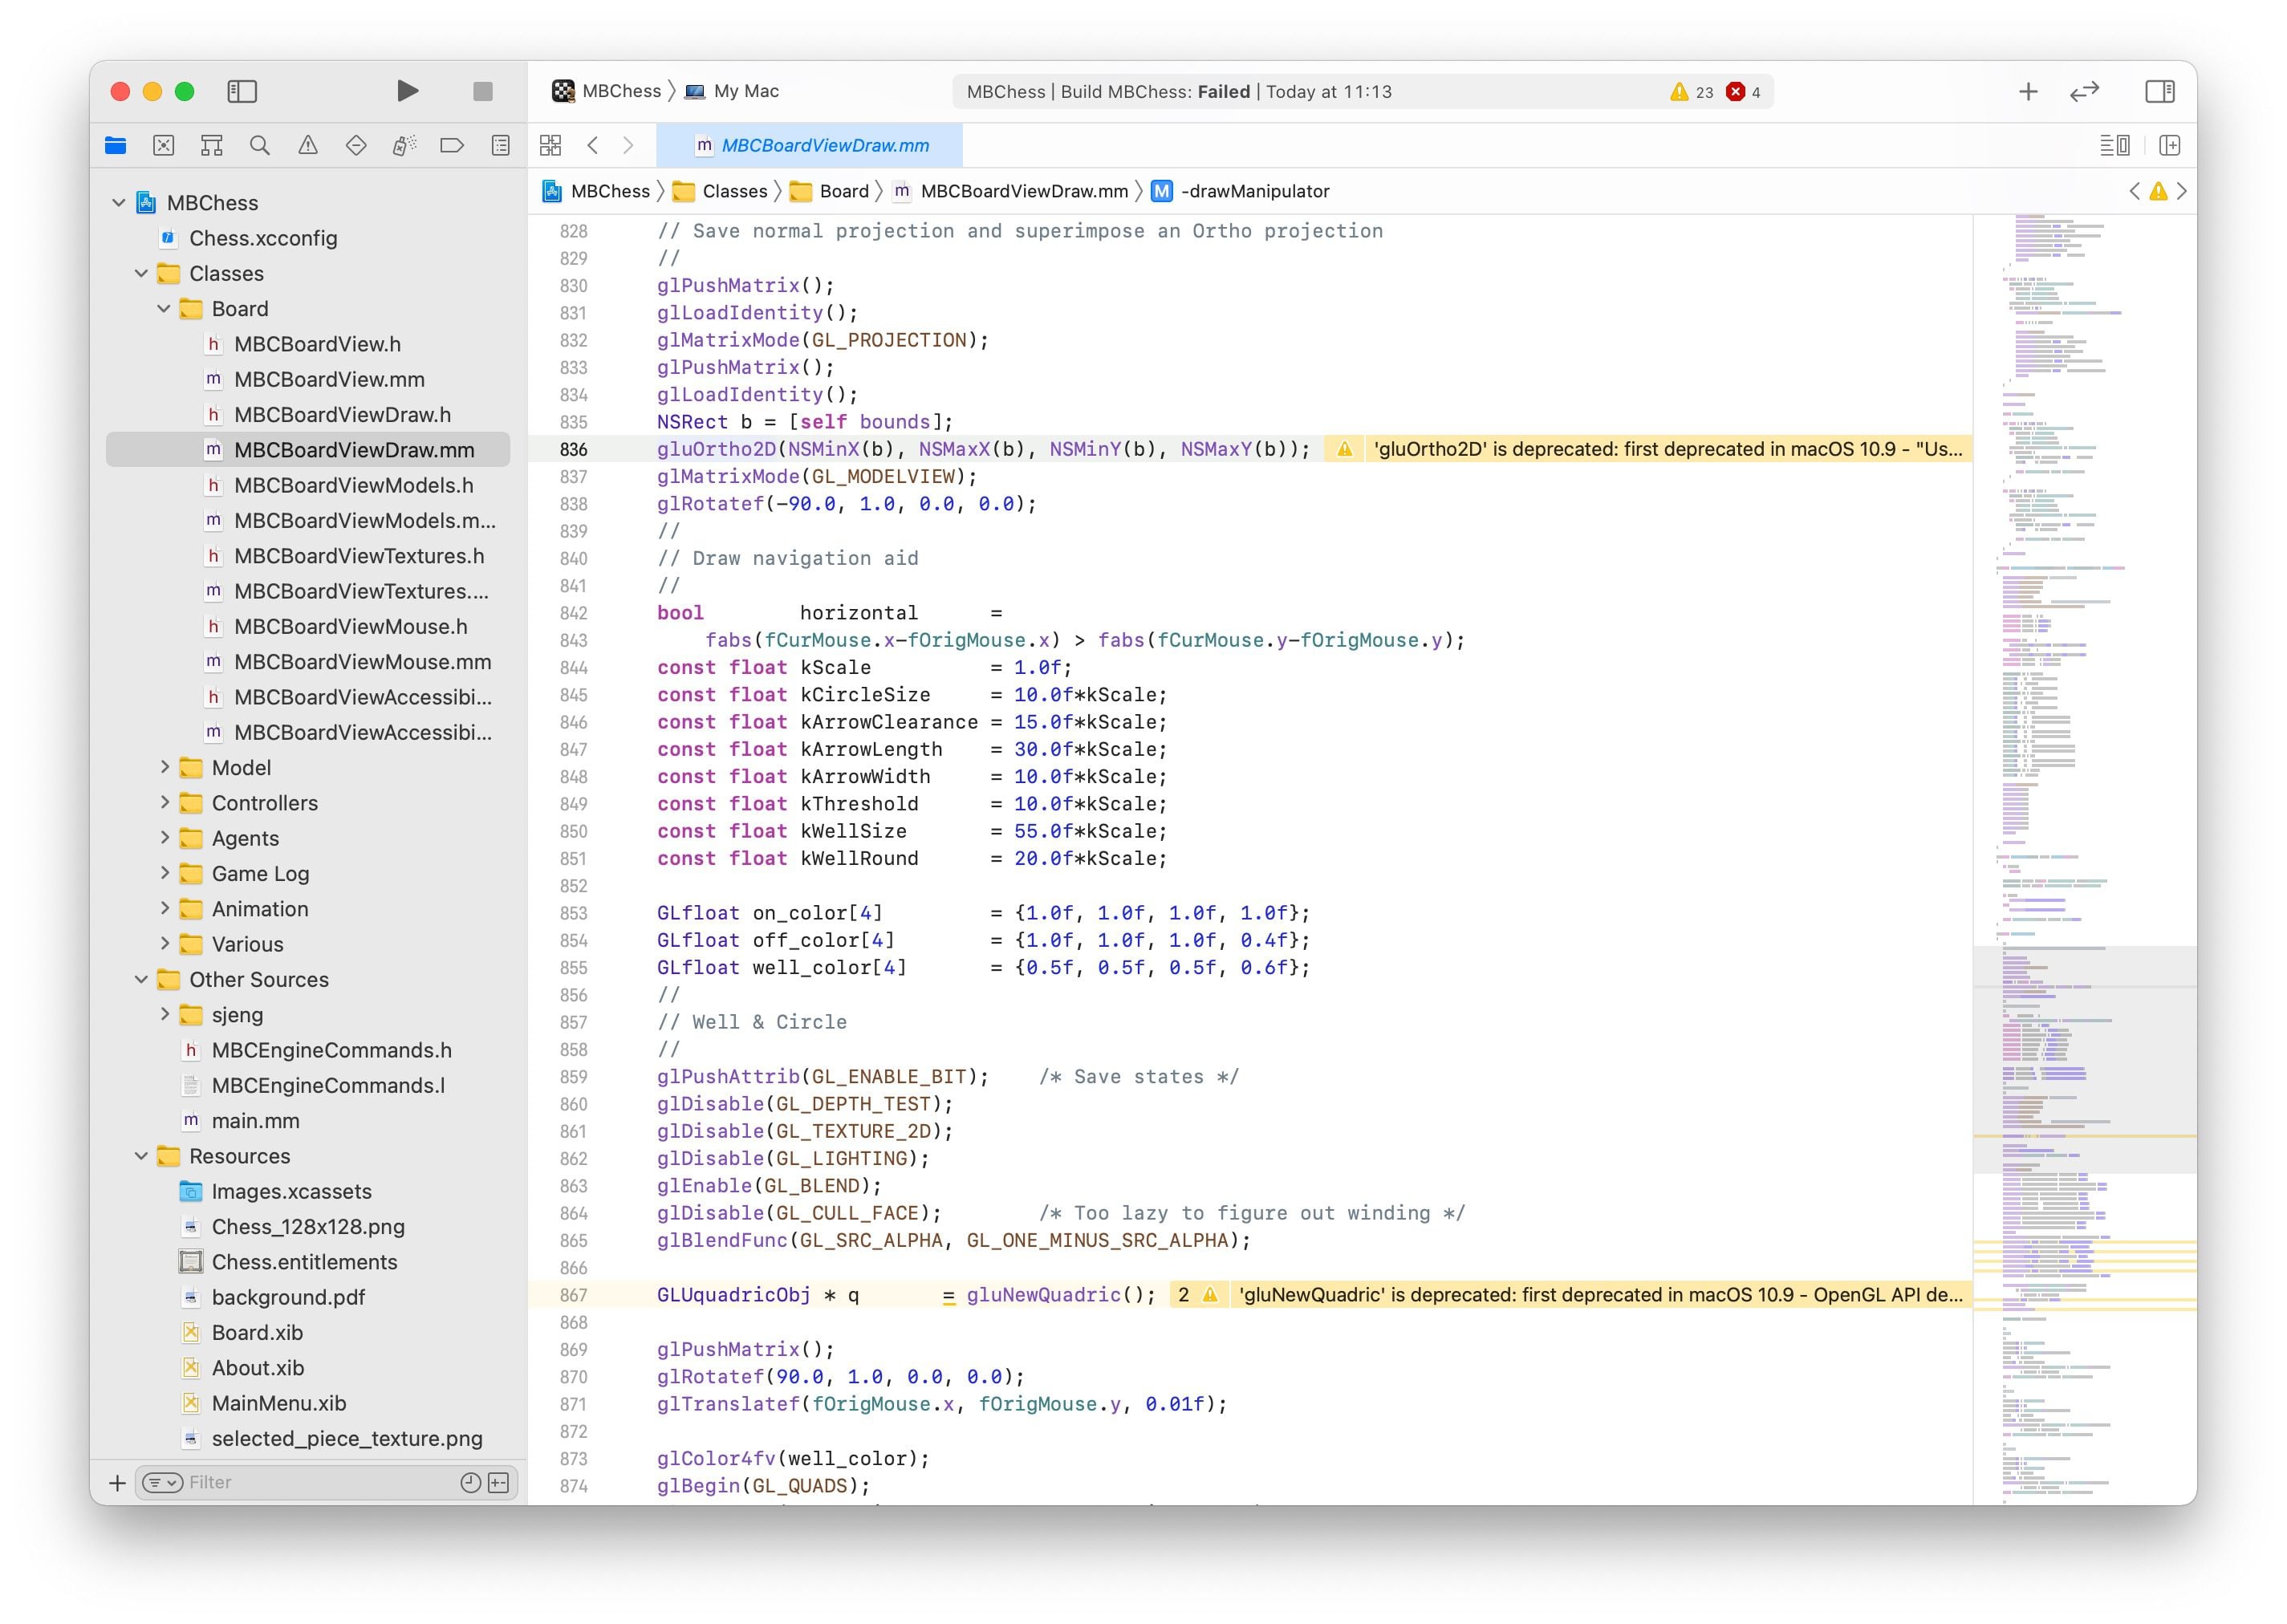The image size is (2287, 1624).
Task: Go forward in editor history
Action: [628, 146]
